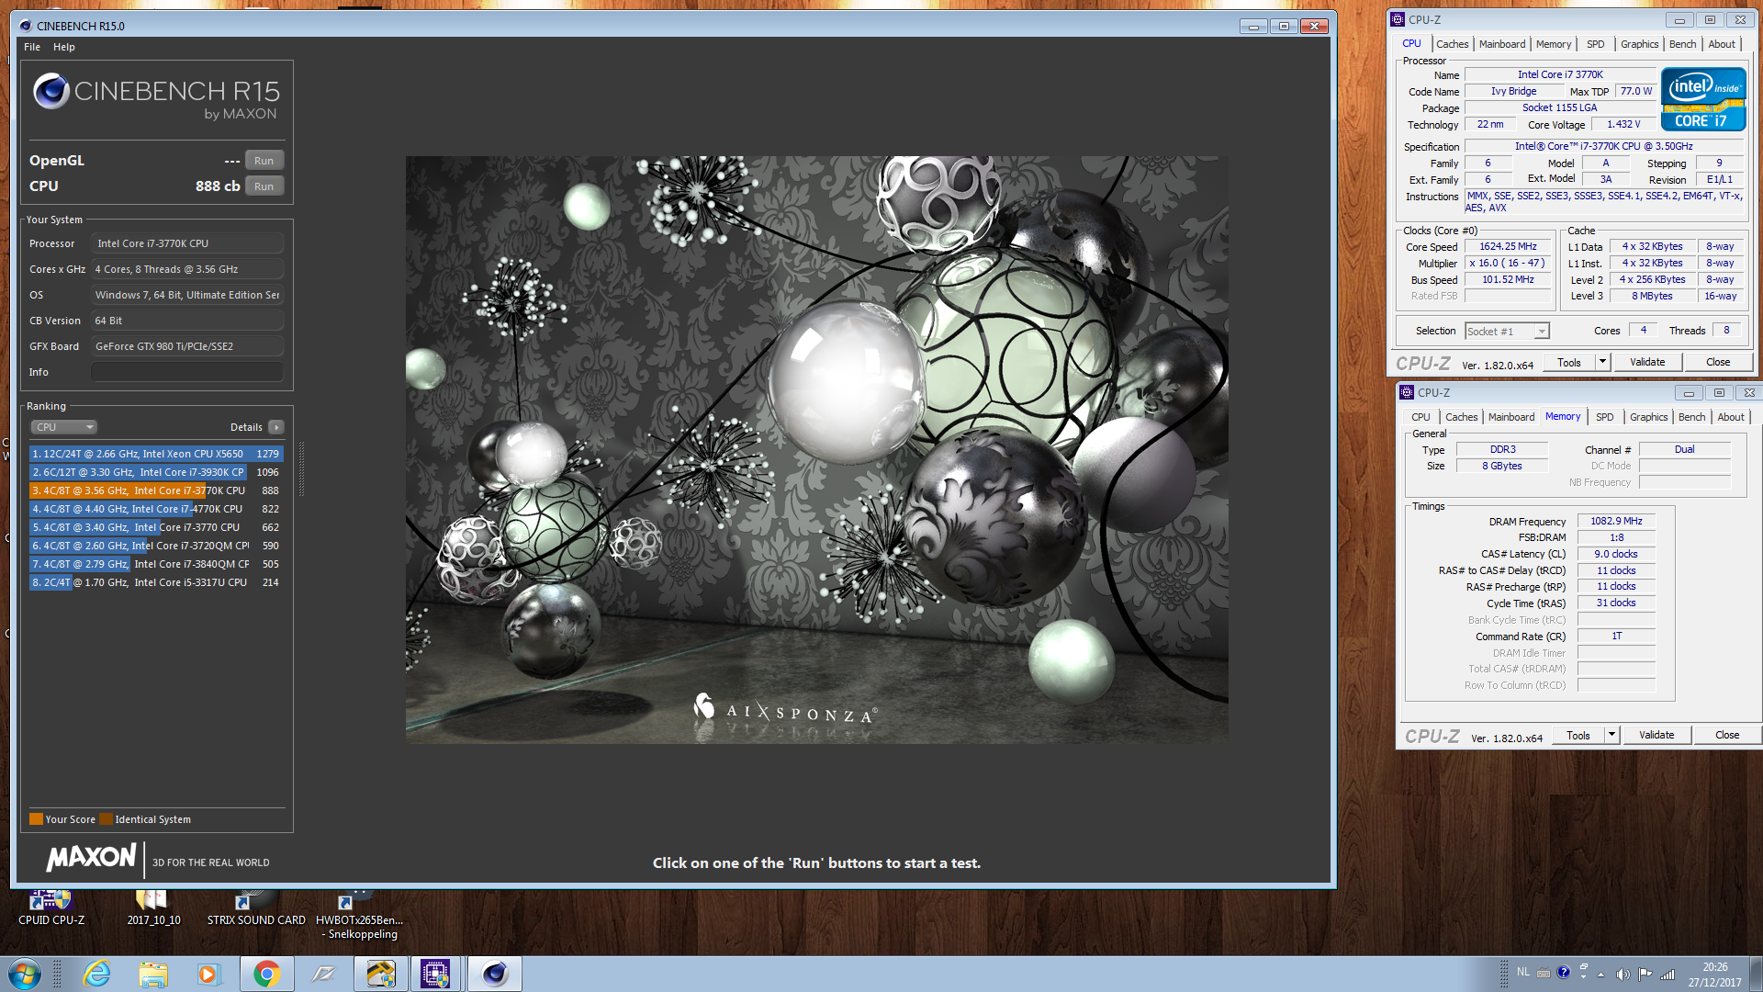Open the CPUID CPU-Z desktop shortcut
The image size is (1763, 992).
pyautogui.click(x=51, y=907)
